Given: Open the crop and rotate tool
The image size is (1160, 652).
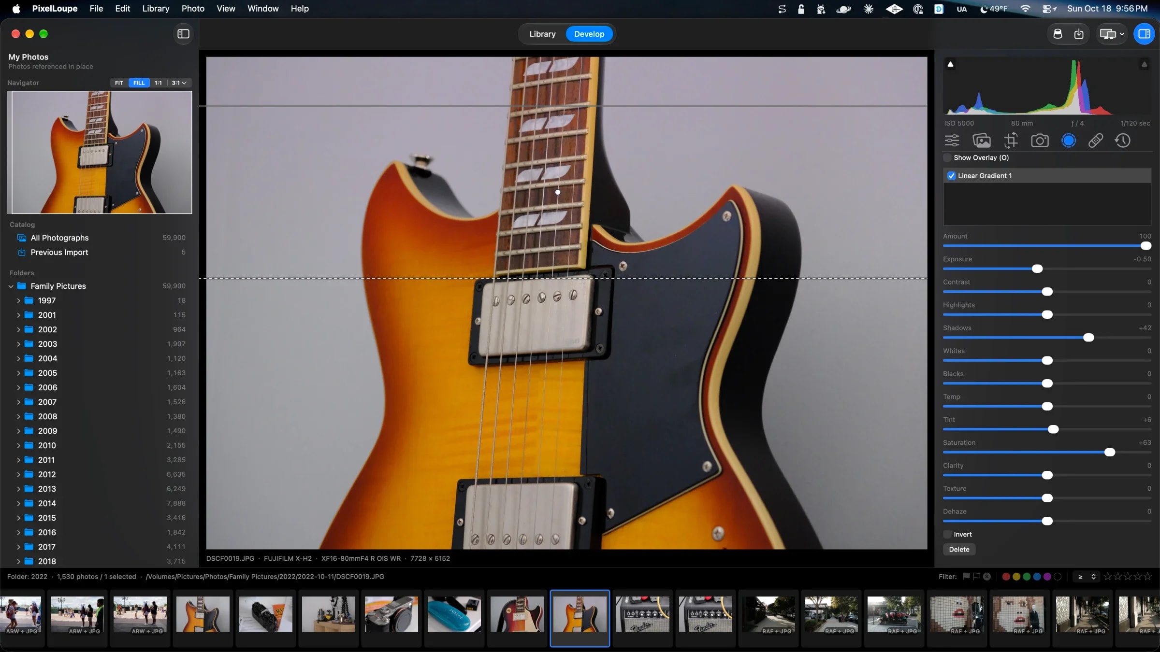Looking at the screenshot, I should (1010, 141).
